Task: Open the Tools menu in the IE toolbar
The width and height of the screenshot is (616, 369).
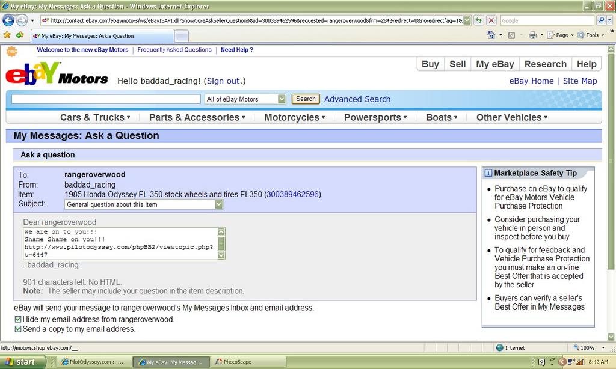Action: [591, 35]
